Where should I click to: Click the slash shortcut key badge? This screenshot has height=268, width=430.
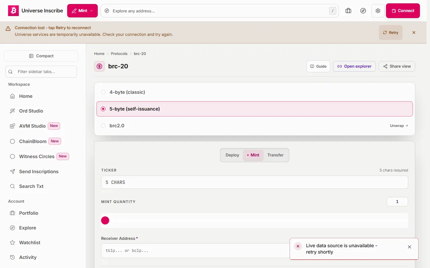pyautogui.click(x=333, y=11)
